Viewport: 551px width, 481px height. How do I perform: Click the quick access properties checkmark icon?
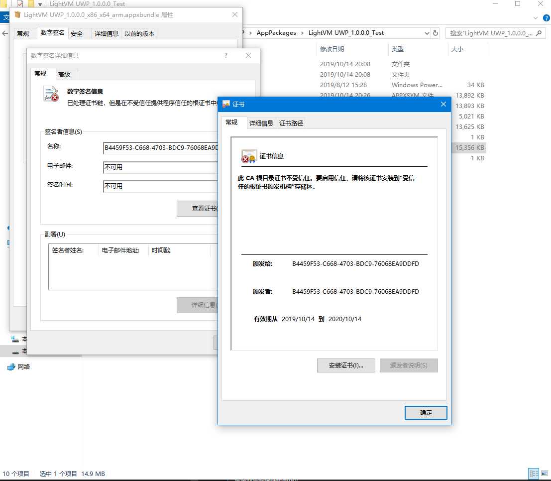tap(20, 4)
